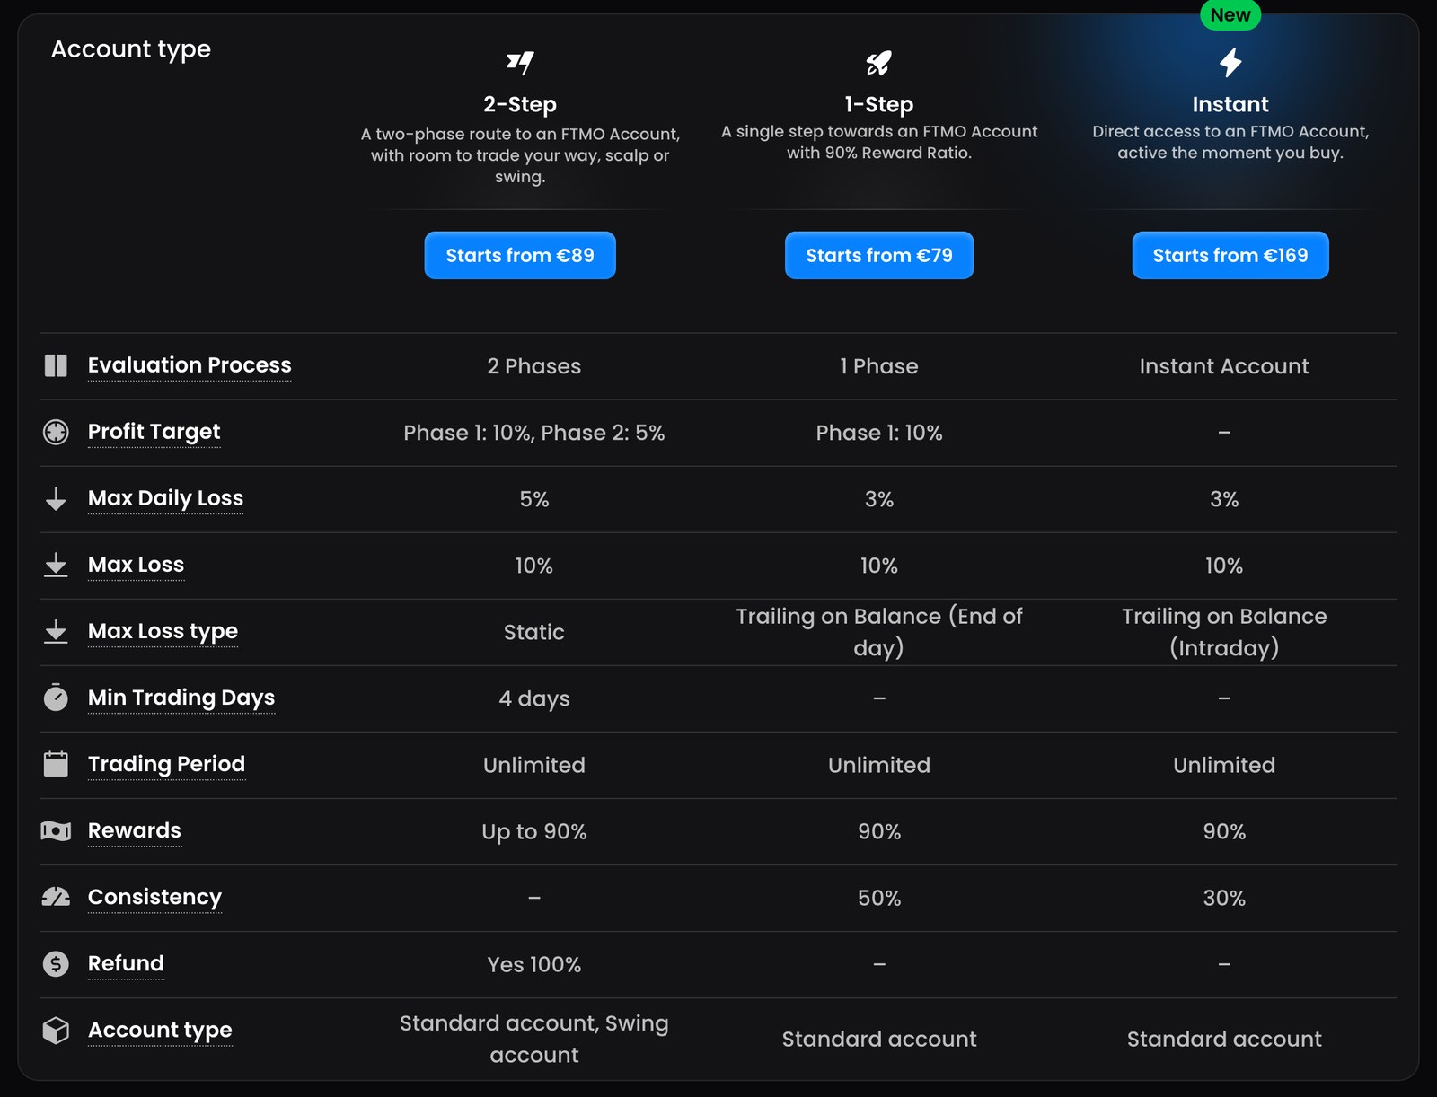Click the Rewards banknote icon

[x=56, y=831]
